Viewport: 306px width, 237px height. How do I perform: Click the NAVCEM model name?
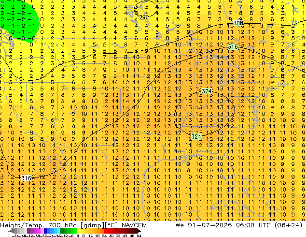click(134, 225)
